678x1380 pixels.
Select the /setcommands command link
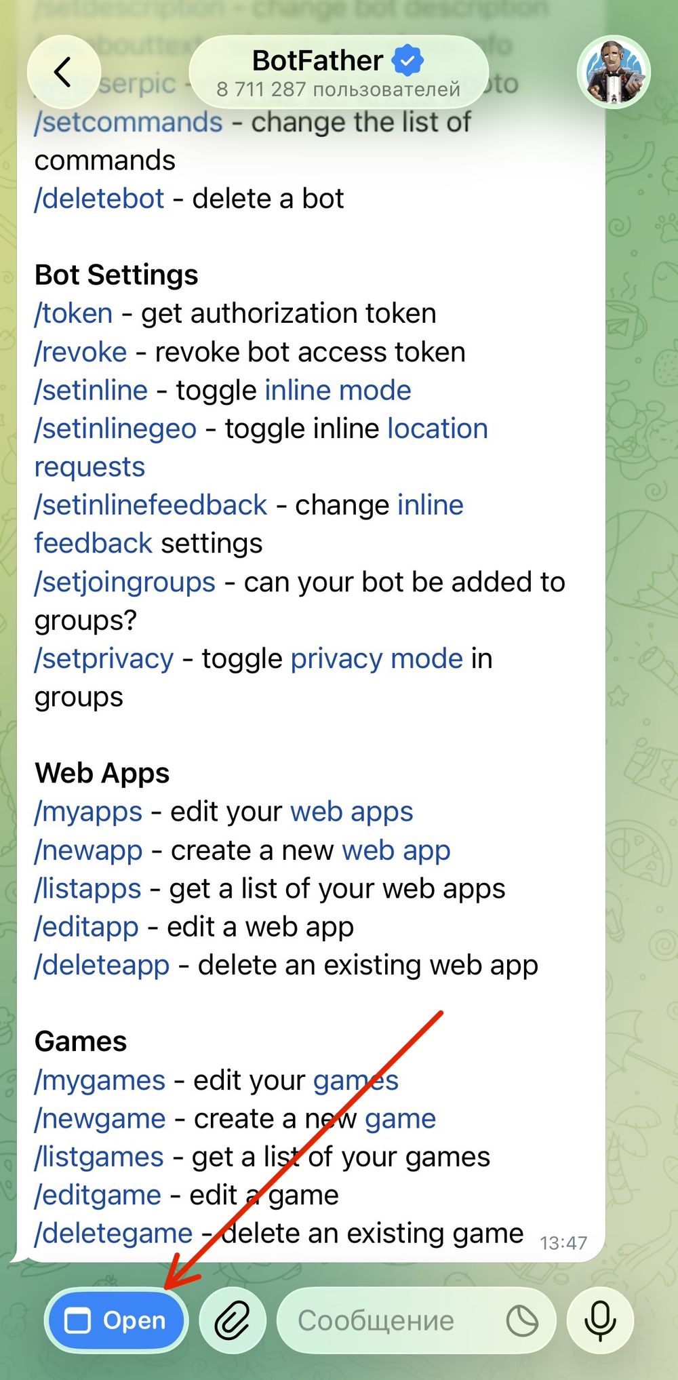129,122
